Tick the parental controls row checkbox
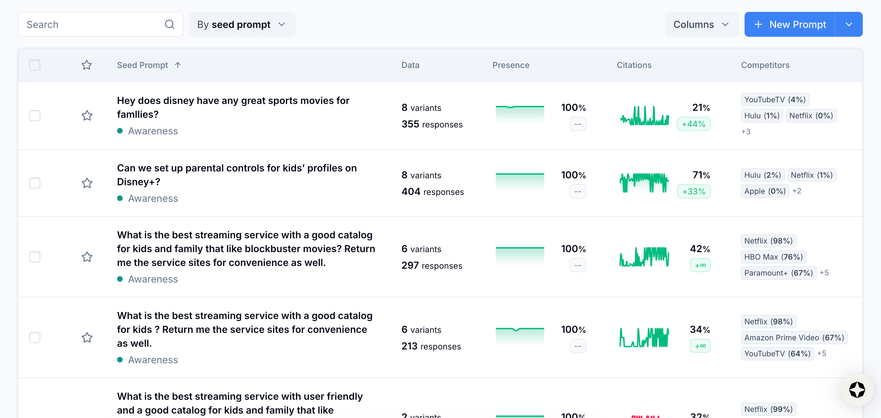Screen dimensions: 881x418 tap(35, 183)
